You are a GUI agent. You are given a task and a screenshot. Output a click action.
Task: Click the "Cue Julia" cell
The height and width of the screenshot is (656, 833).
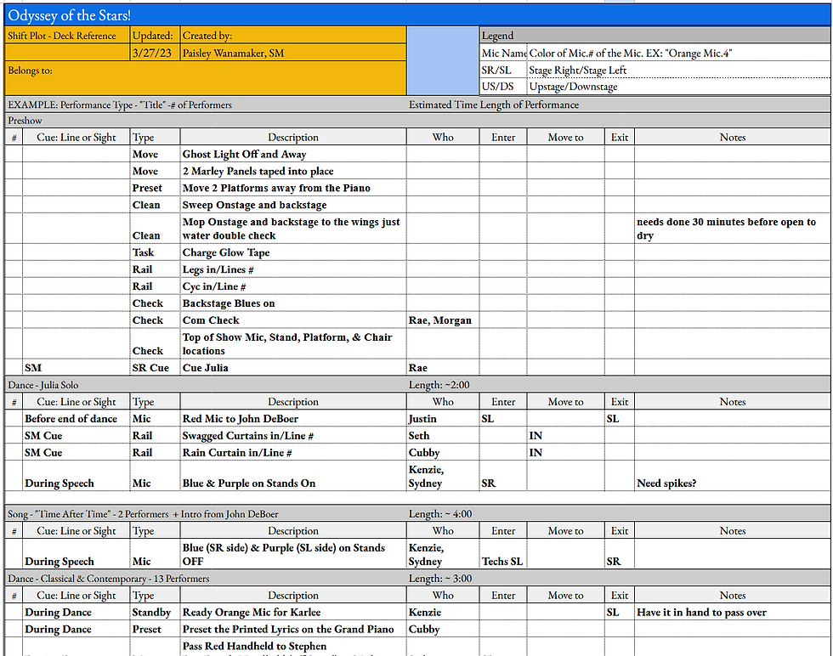(293, 368)
